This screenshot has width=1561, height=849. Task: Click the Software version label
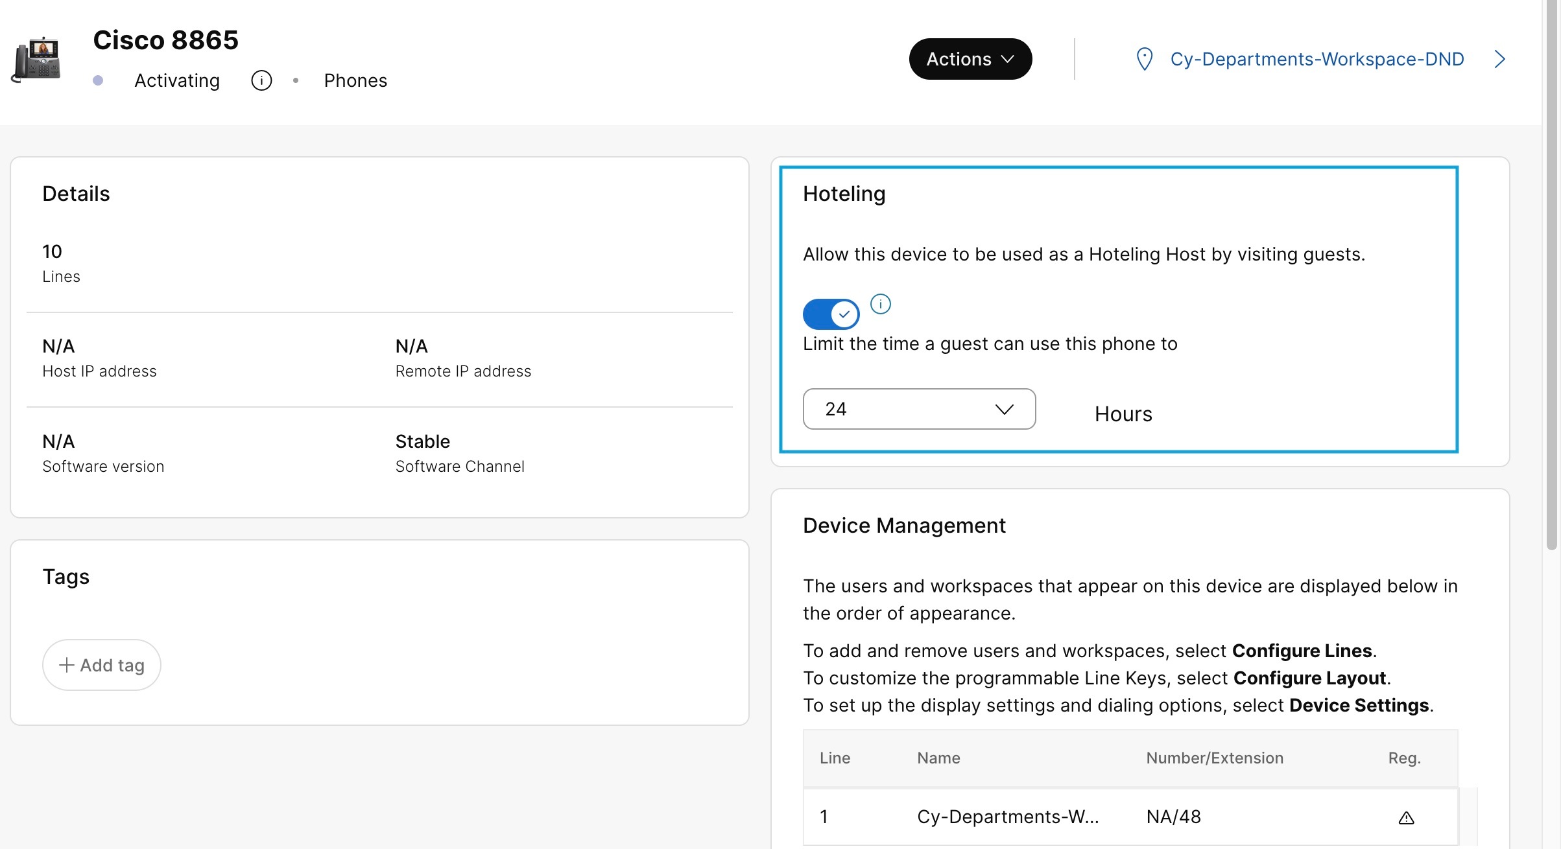pos(103,467)
